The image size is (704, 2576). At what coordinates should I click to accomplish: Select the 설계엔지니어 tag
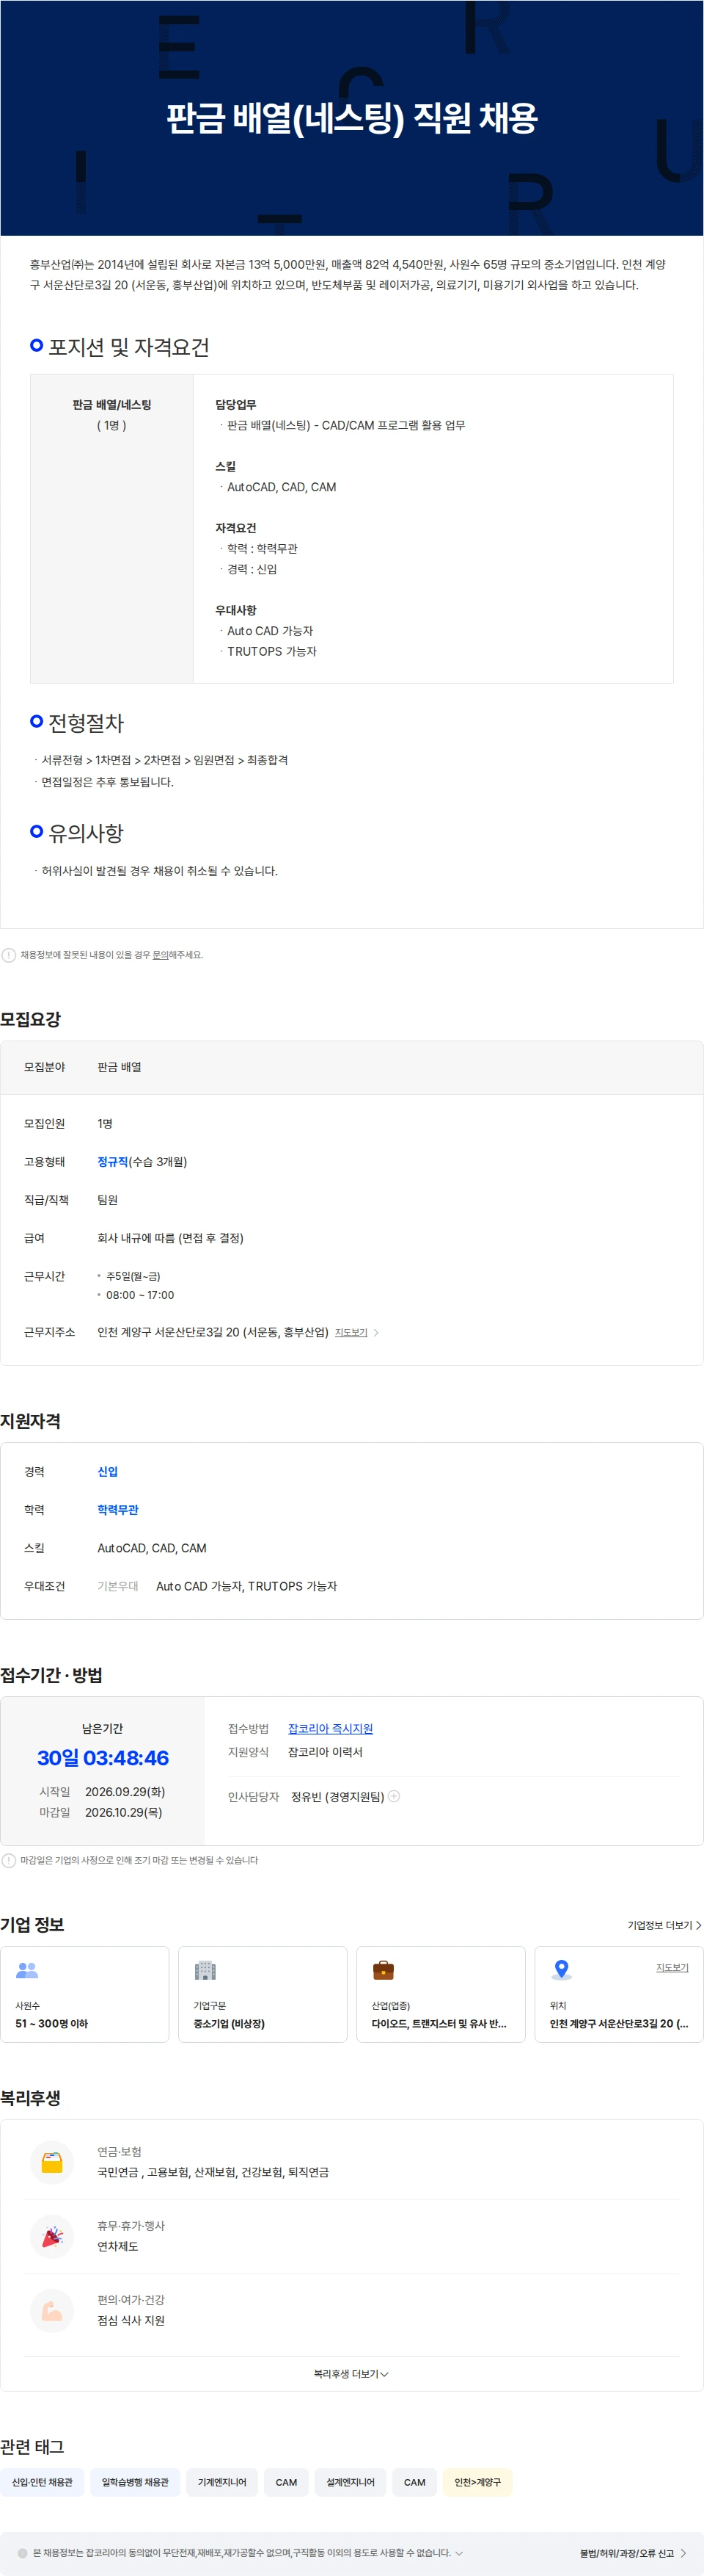351,2482
